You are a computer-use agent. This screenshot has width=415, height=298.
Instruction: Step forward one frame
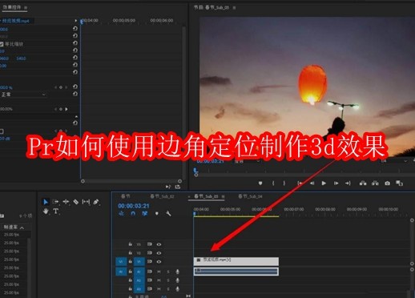pyautogui.click(x=336, y=183)
